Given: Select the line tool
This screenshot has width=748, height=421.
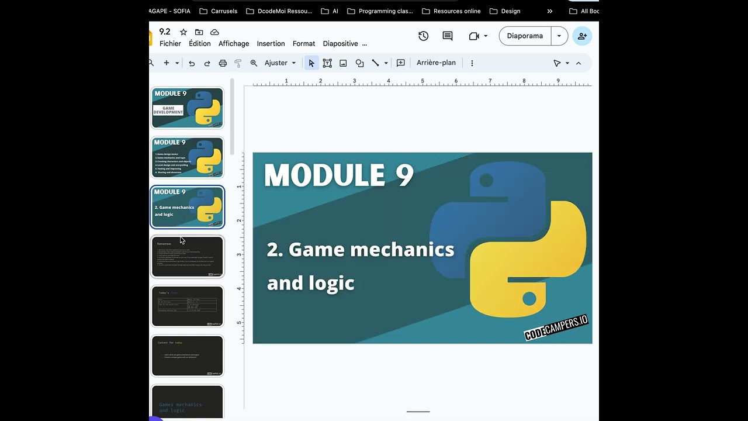Looking at the screenshot, I should 375,63.
